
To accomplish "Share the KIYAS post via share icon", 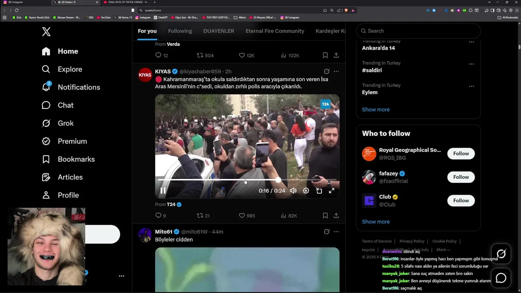I will (x=336, y=216).
